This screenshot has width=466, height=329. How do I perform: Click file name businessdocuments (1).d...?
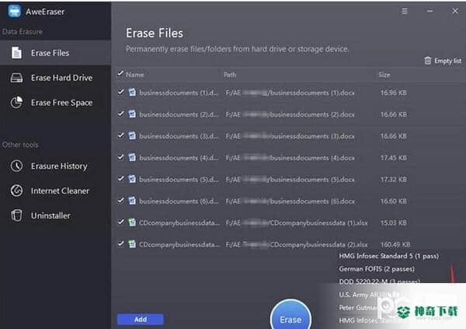click(x=179, y=93)
